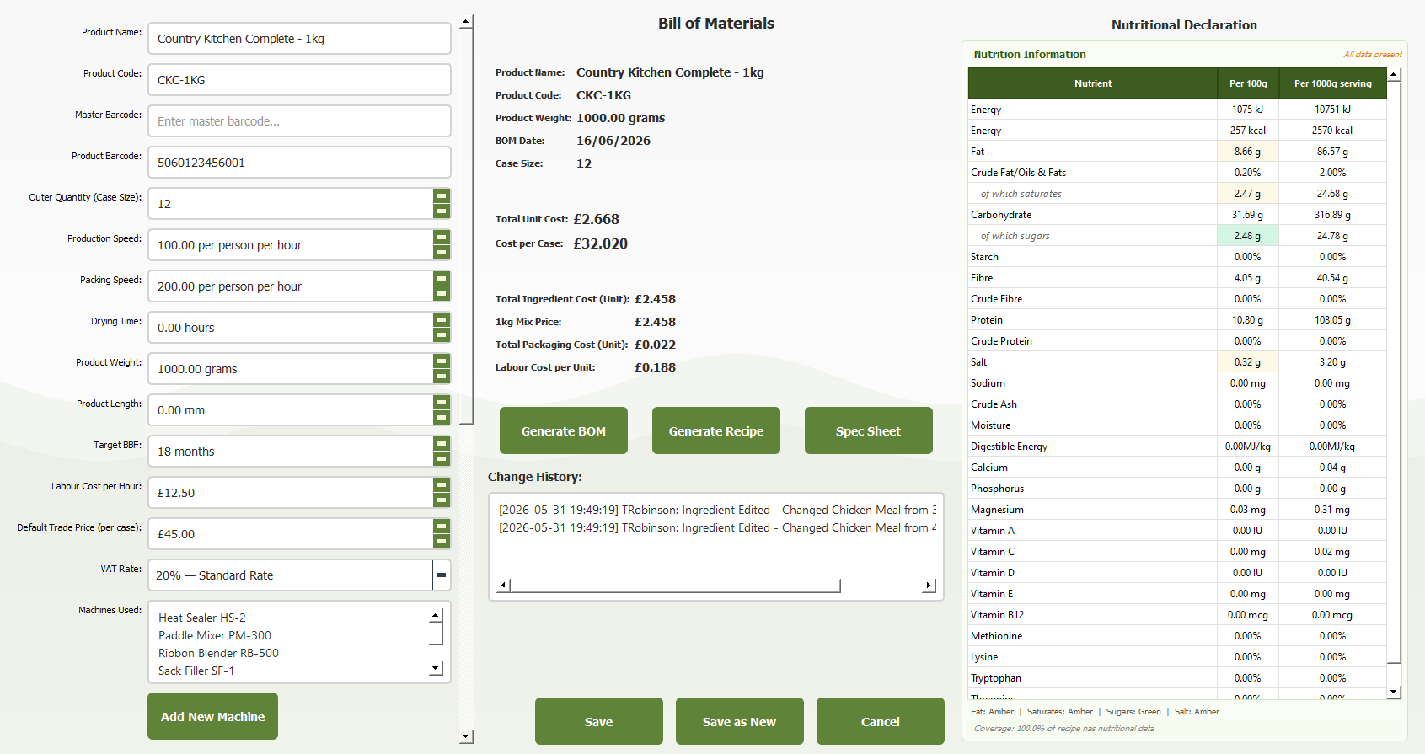The image size is (1425, 754).
Task: Click the Add New Machine button
Action: click(213, 716)
